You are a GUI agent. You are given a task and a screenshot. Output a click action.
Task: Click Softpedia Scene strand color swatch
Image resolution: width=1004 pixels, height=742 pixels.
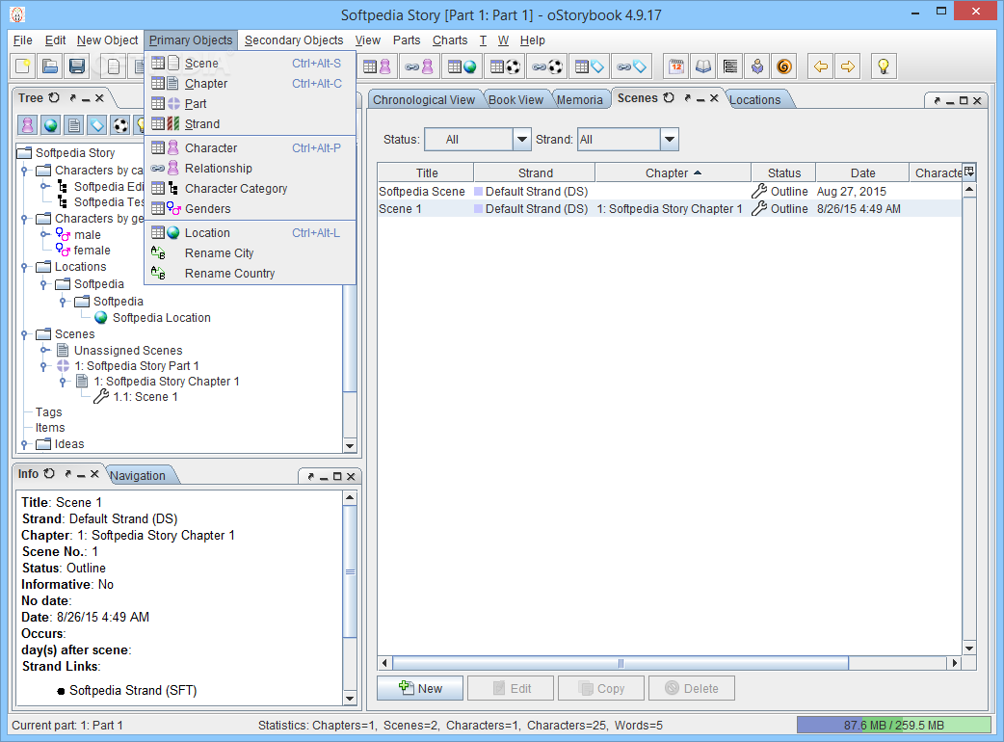pyautogui.click(x=478, y=192)
